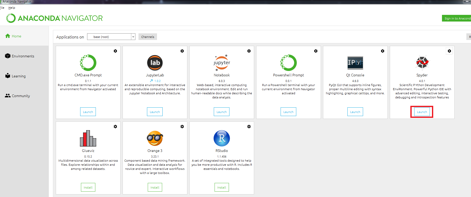Open the File menu
This screenshot has width=471, height=197.
(x=2, y=8)
